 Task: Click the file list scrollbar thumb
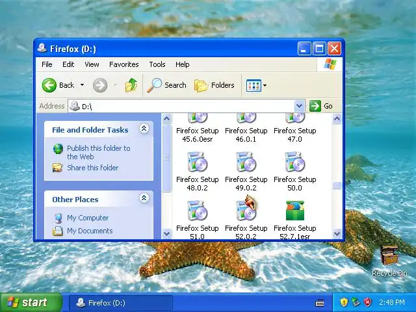click(337, 185)
